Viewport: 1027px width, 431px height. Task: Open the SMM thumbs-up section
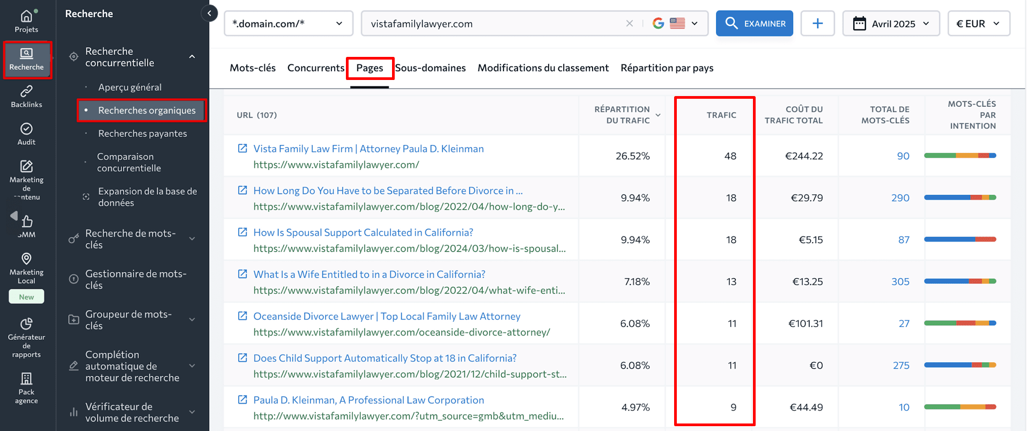pyautogui.click(x=26, y=227)
